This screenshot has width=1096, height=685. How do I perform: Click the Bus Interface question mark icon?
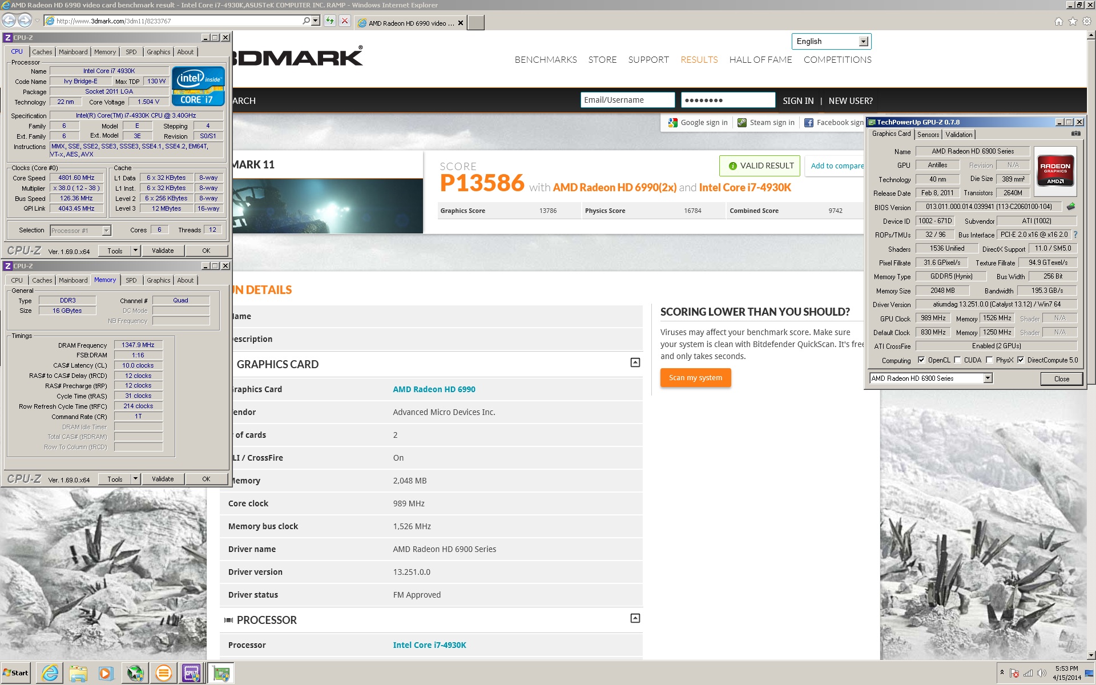pyautogui.click(x=1075, y=235)
